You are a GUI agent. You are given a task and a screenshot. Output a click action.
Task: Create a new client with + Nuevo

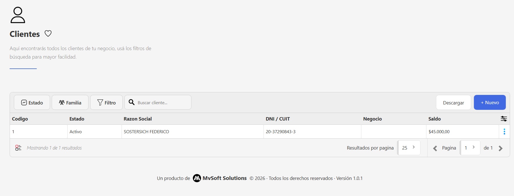click(x=490, y=103)
